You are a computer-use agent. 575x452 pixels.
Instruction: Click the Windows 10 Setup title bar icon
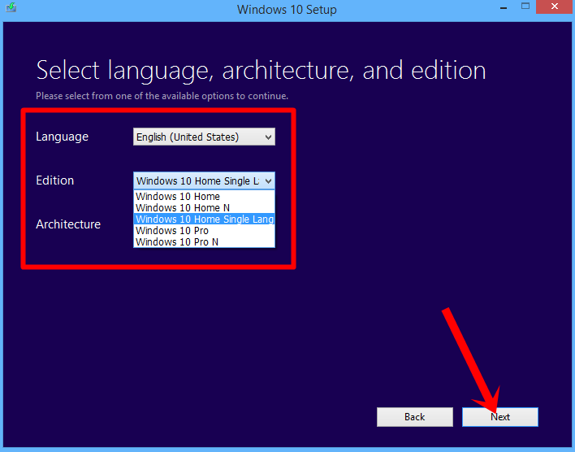(10, 10)
